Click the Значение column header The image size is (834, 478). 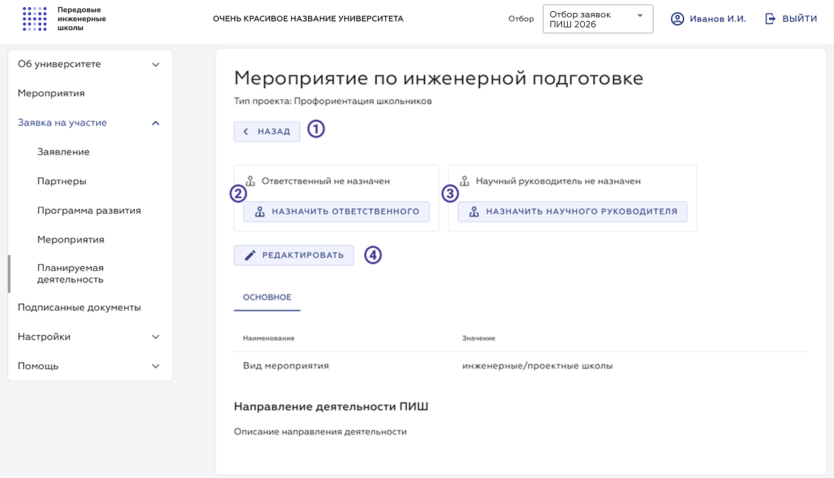[x=478, y=338]
